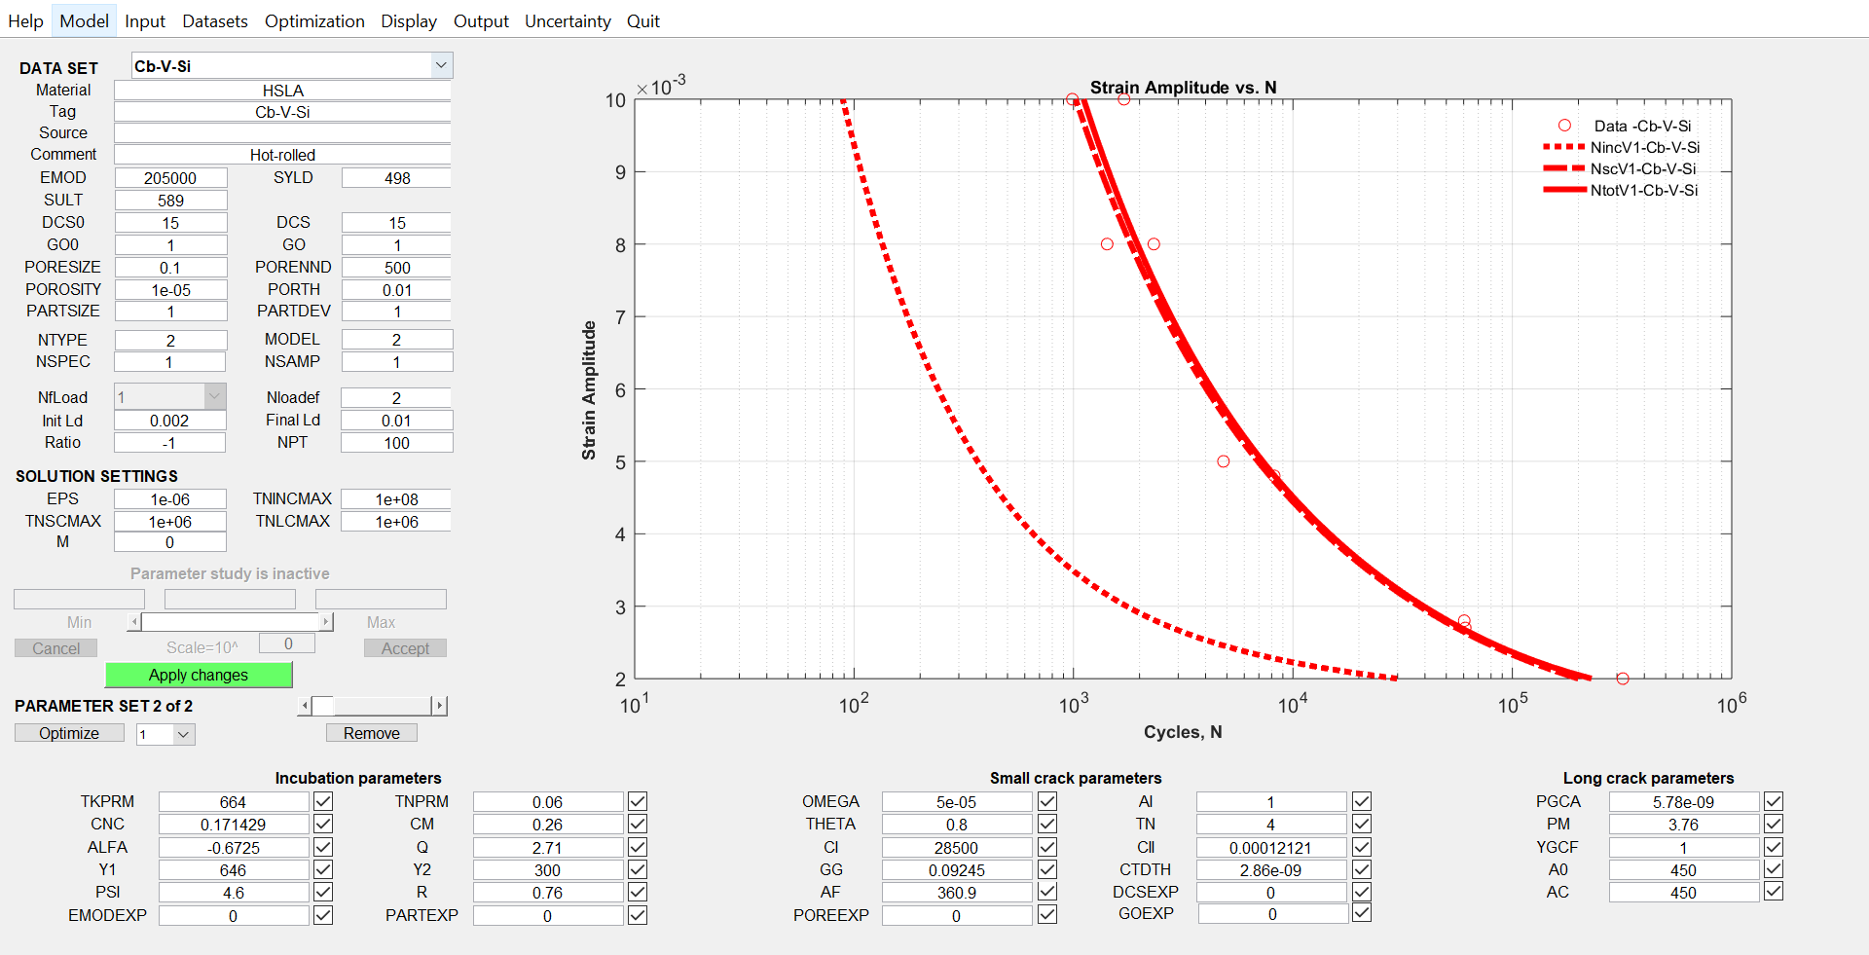Click the NtotV1-Cb-V-Si legend entry
Image resolution: width=1869 pixels, height=955 pixels.
(x=1643, y=191)
